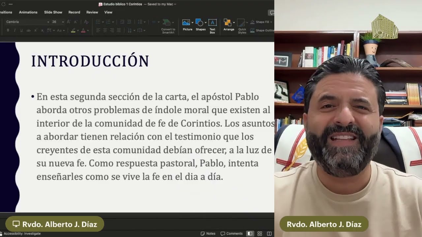Justify the text

(119, 30)
